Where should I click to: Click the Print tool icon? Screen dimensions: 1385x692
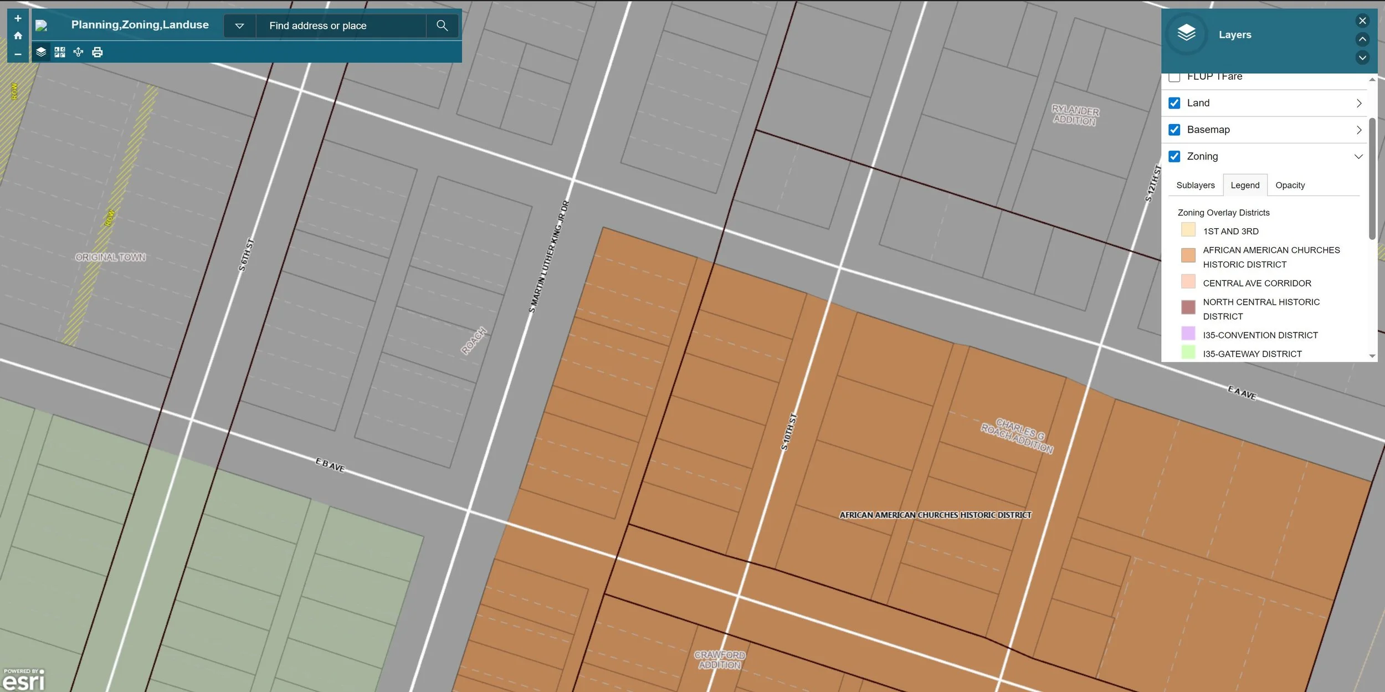tap(97, 52)
